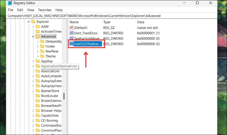227x135 pixels.
Task: Click the AutoplayHandlers folder icon
Action: [38, 86]
